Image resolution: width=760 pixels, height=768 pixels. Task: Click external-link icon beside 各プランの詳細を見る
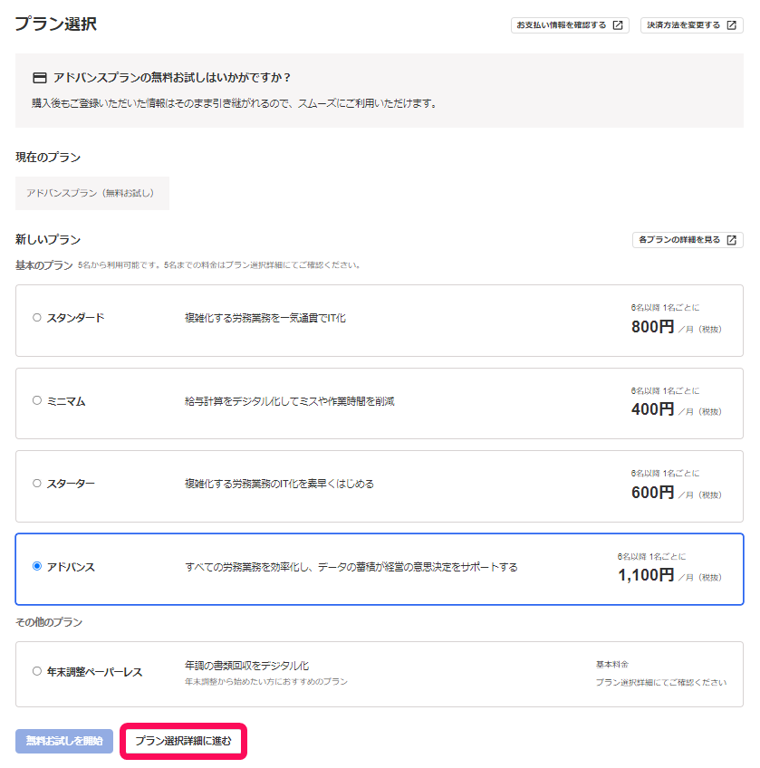731,239
